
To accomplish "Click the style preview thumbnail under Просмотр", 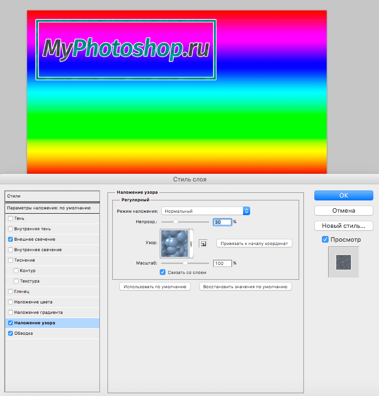I will click(x=343, y=262).
